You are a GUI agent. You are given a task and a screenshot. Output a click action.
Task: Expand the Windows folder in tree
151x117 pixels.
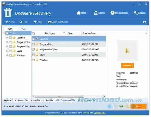click(7, 55)
